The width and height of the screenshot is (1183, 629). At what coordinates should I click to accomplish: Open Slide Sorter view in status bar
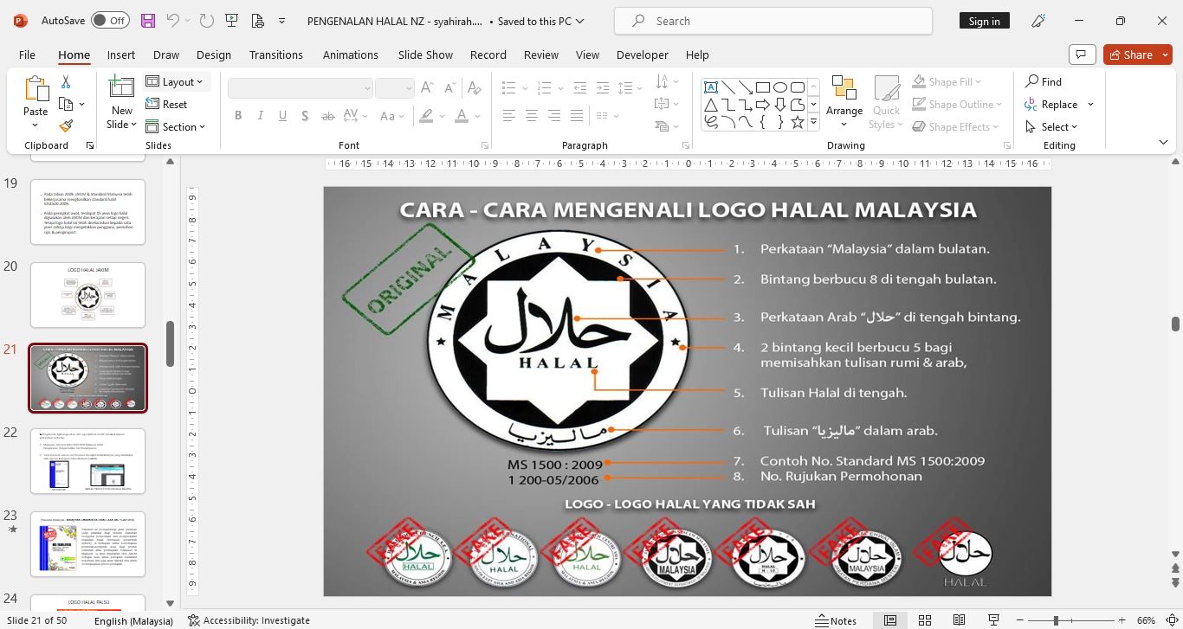coord(925,620)
